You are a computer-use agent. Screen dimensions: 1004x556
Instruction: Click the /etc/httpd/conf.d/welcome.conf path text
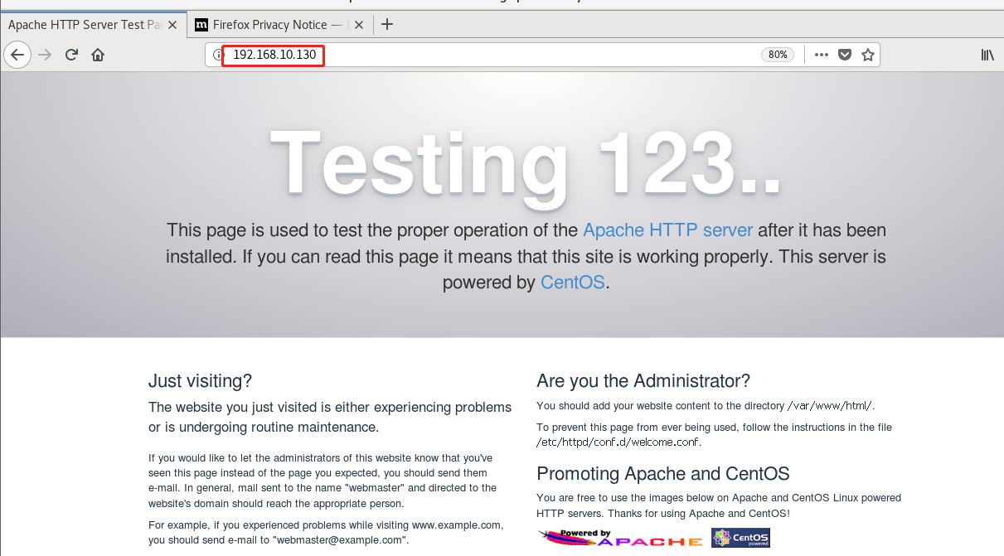[618, 442]
